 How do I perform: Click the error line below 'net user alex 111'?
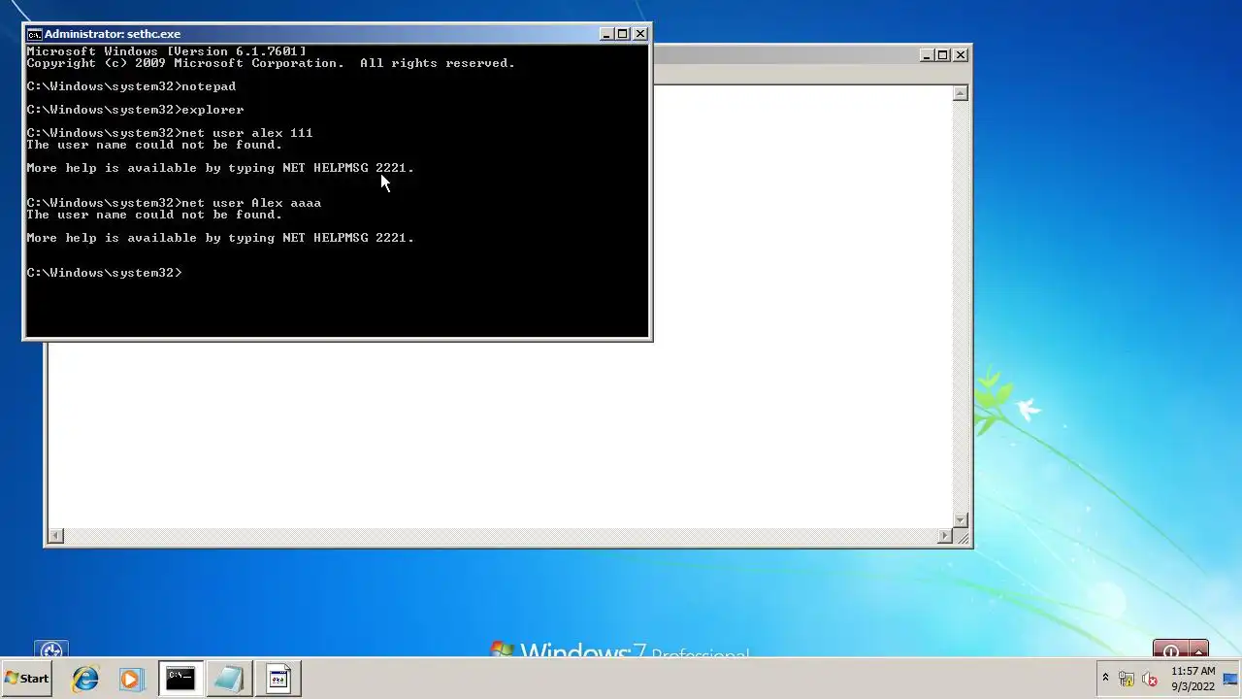[x=154, y=145]
